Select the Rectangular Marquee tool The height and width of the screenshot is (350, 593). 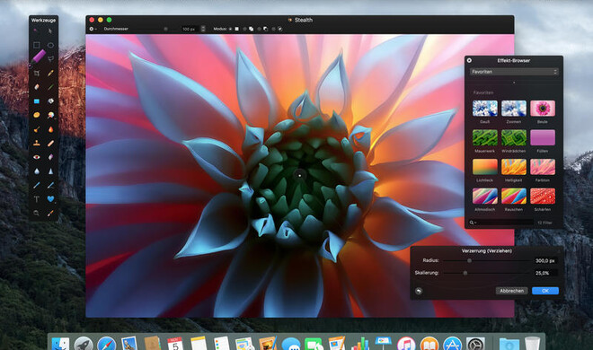tap(36, 45)
